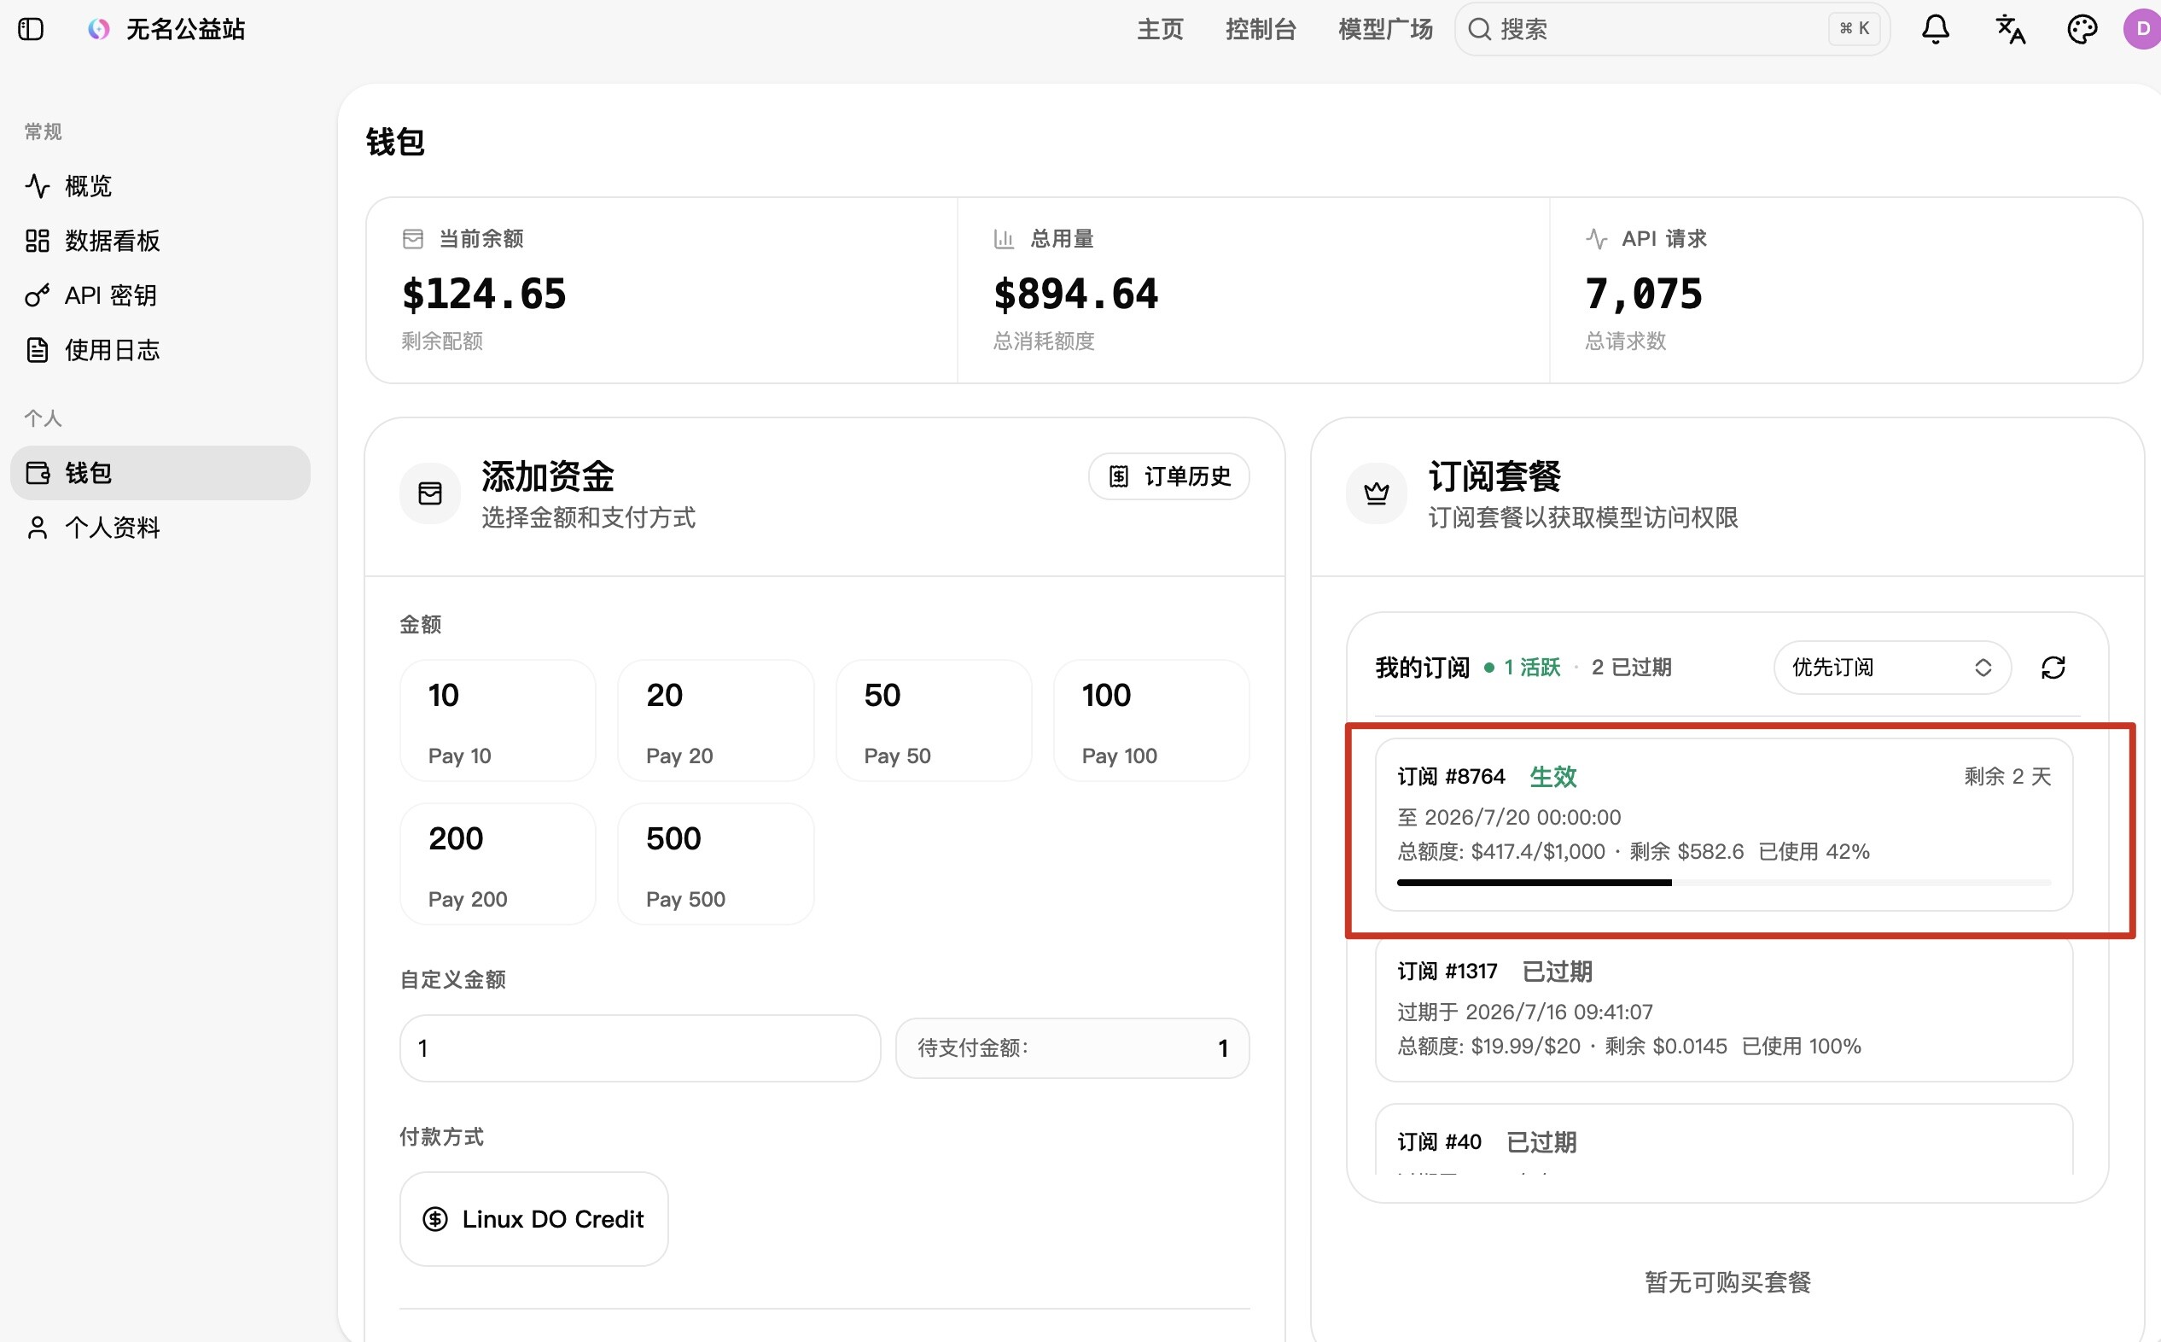Click the 1 活跃 subscription filter
This screenshot has width=2161, height=1342.
1523,668
